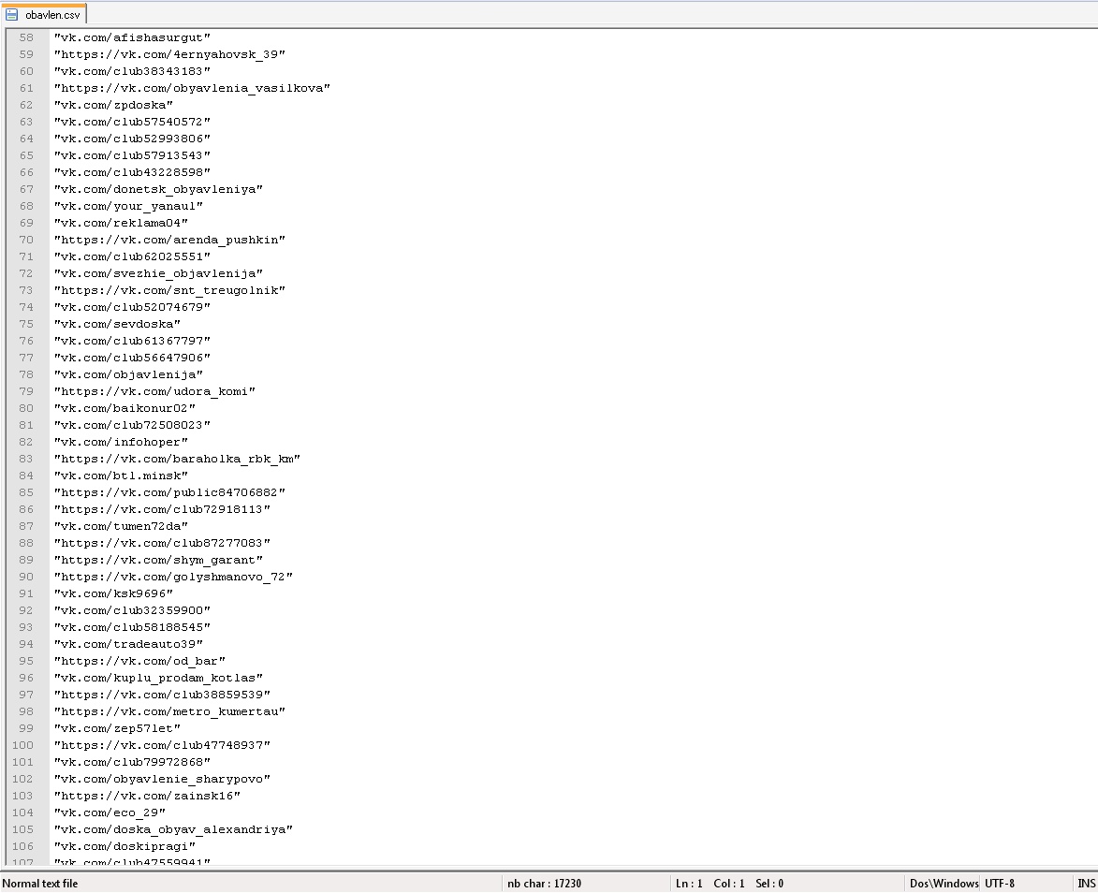Screen dimensions: 1098x893
Task: Click line "https://vk.com/4ernyahovsk_39"
Action: click(169, 54)
